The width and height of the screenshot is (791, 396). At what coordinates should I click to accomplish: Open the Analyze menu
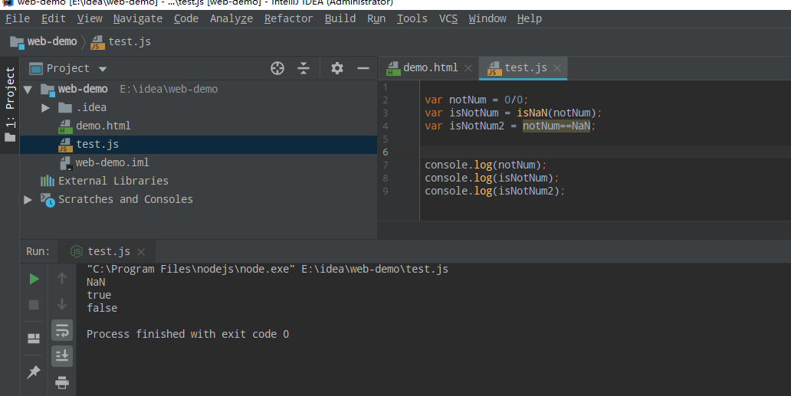tap(231, 18)
